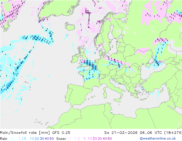
Task: Click snow legend value 5
Action: coord(85,139)
